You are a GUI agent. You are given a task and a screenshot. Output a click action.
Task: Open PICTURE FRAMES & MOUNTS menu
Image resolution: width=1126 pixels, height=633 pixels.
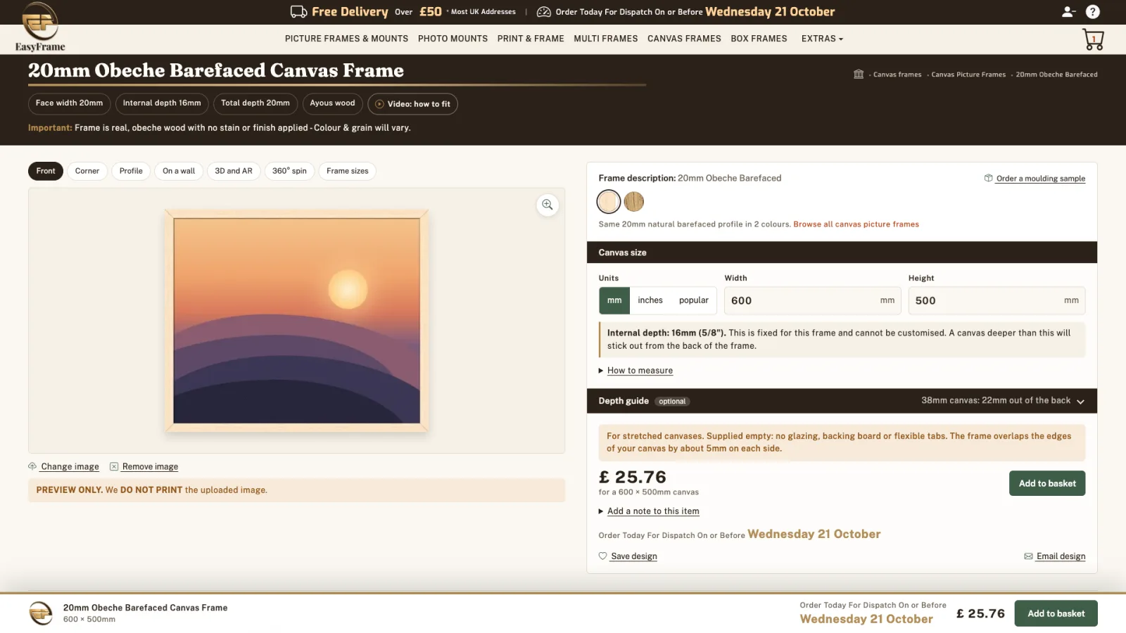pyautogui.click(x=346, y=39)
